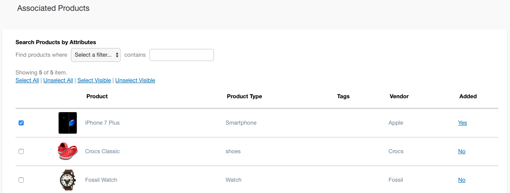Click the Tags column header
This screenshot has height=193, width=510.
344,96
